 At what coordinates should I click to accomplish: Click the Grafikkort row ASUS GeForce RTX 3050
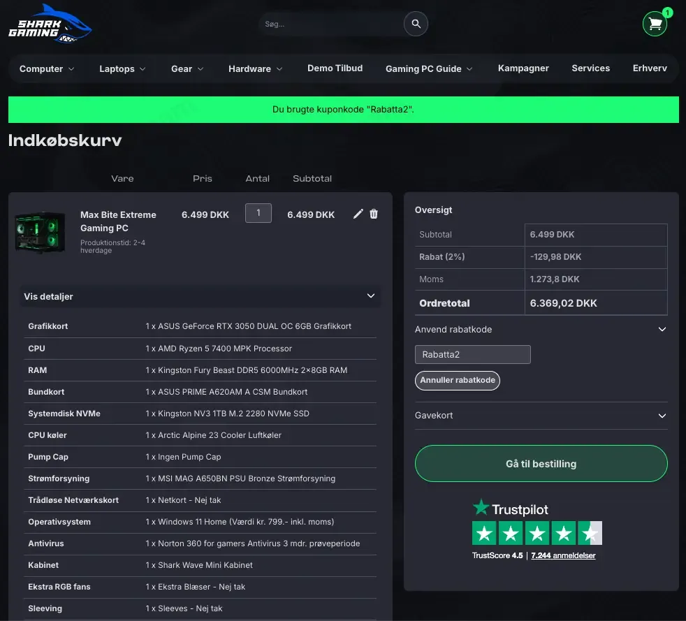coord(200,326)
